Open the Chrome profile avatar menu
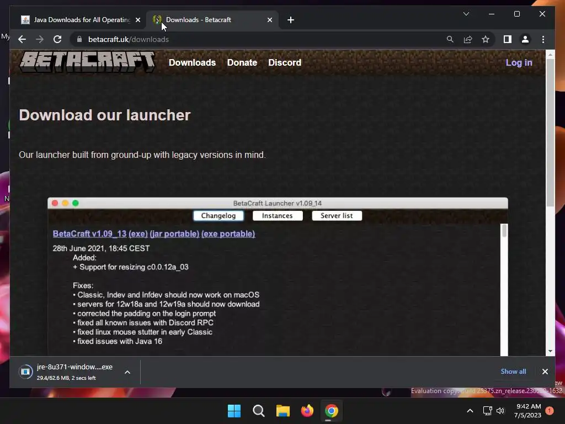565x424 pixels. pyautogui.click(x=525, y=39)
